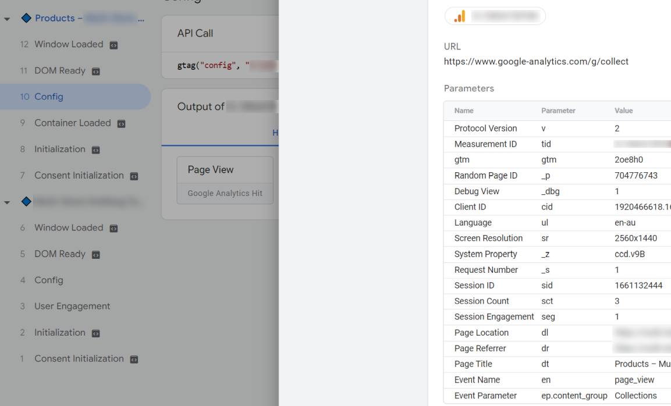Click the Session ID value 1661132444

click(638, 286)
